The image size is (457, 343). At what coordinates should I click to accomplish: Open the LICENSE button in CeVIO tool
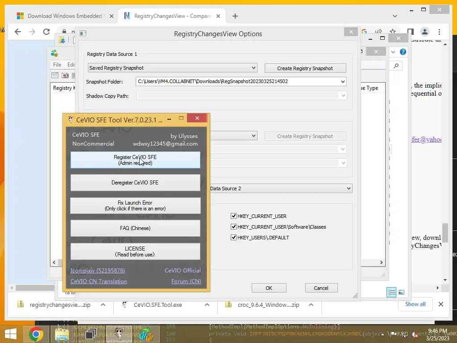point(135,251)
